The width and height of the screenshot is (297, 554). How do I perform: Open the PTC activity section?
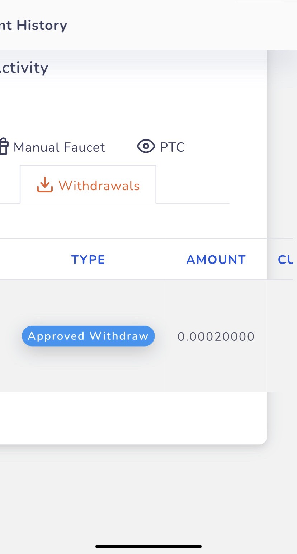[172, 147]
